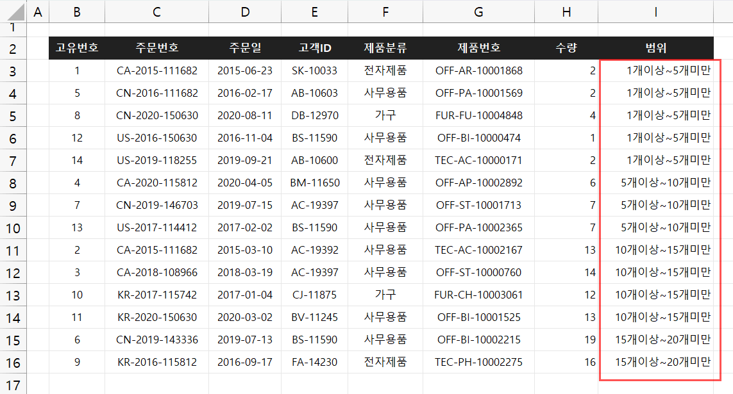Click product number FUR-FU-10004848
This screenshot has width=733, height=394.
tap(478, 116)
